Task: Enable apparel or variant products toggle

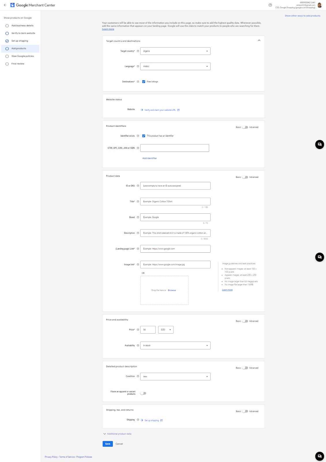Action: (143, 393)
